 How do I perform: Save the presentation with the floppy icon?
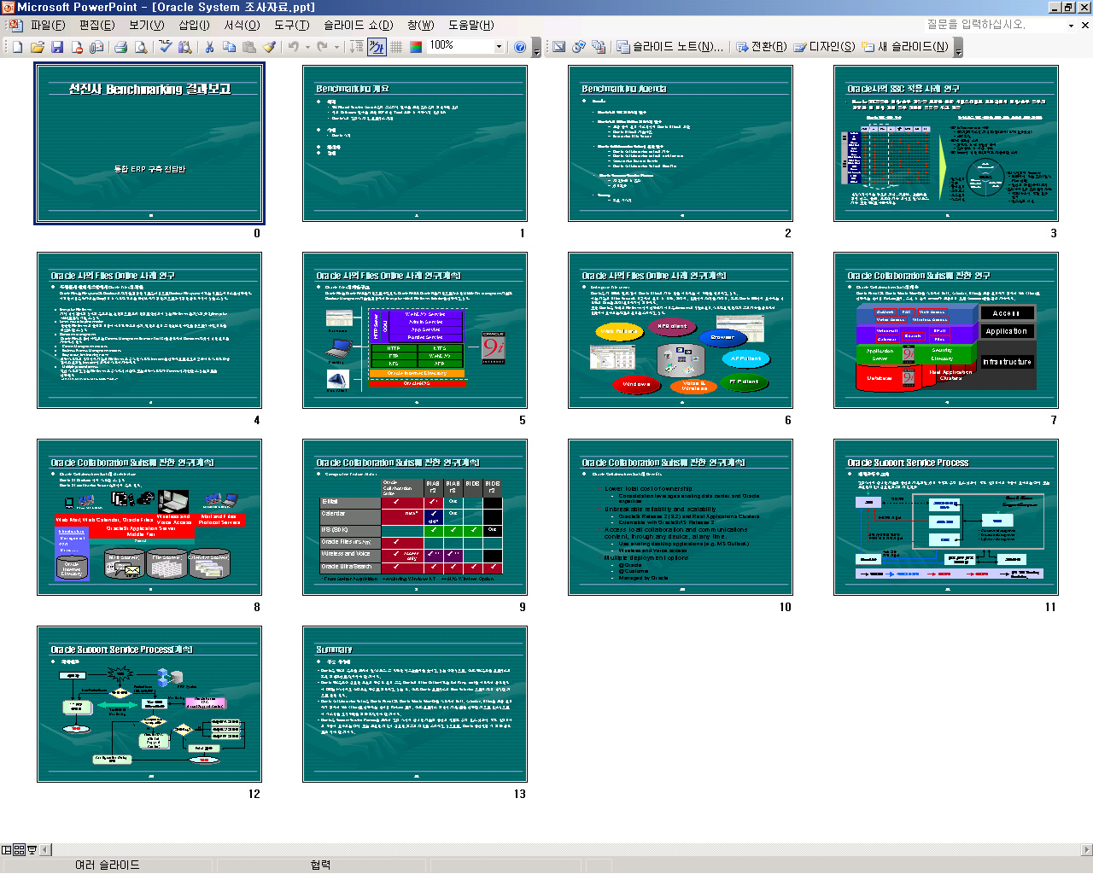click(x=57, y=47)
